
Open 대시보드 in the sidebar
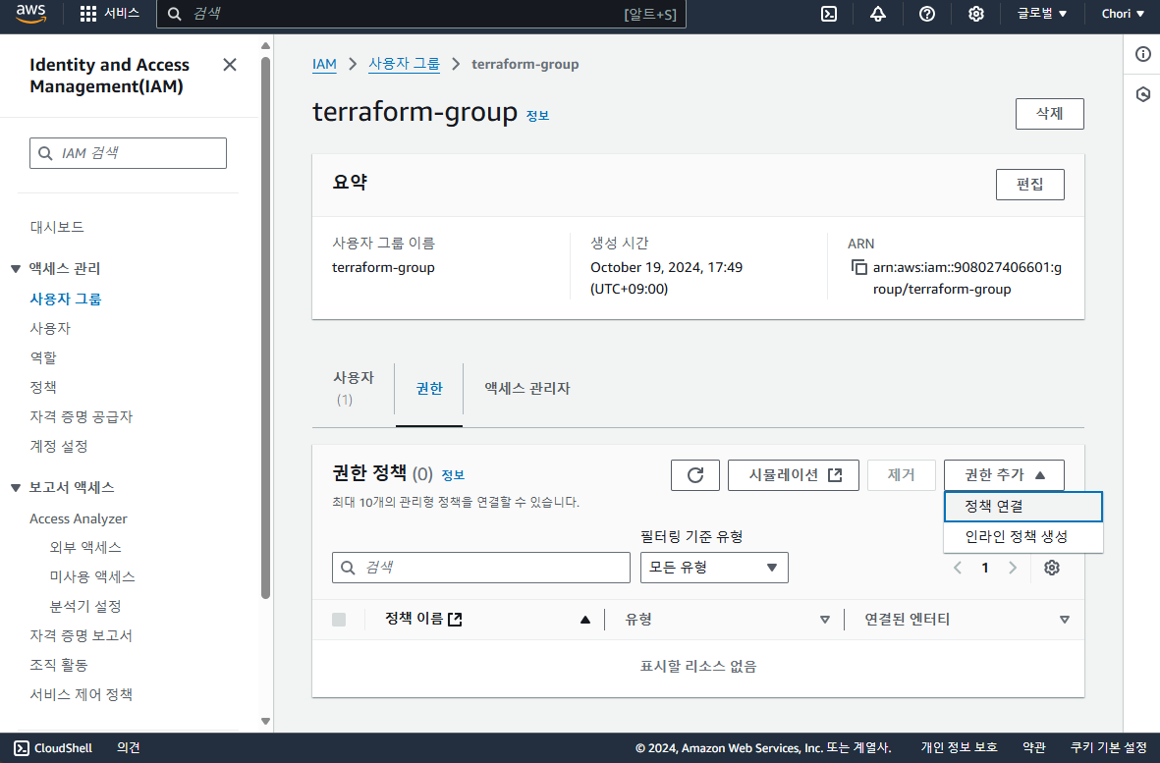pos(57,227)
